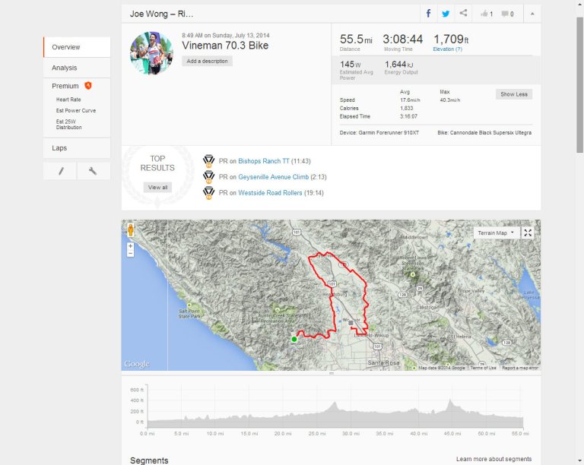Click the athlete profile photo
Viewport: 584px width, 465px height.
pyautogui.click(x=151, y=52)
